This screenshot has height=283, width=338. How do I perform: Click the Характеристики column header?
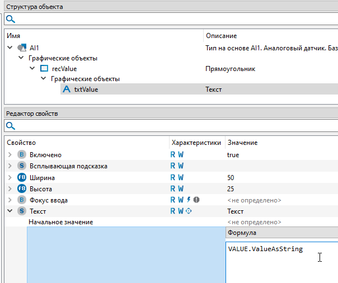pos(196,143)
